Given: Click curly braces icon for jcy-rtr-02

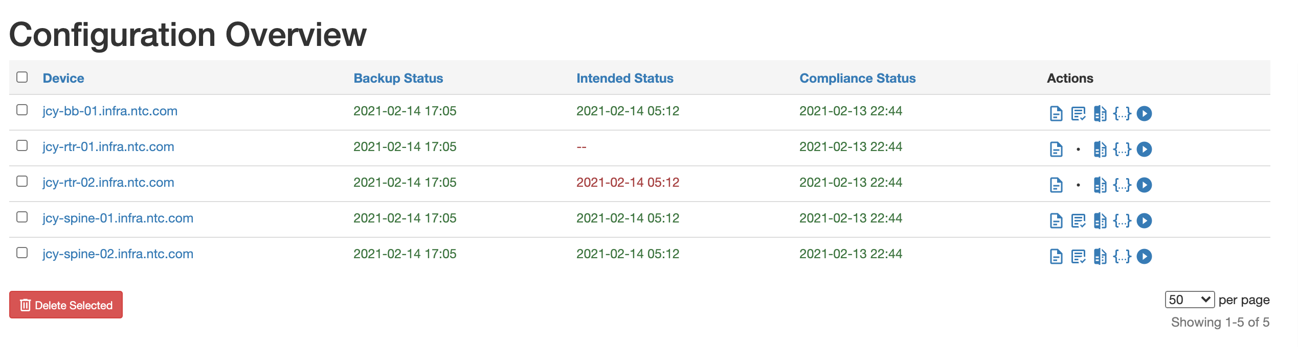Looking at the screenshot, I should pos(1122,185).
